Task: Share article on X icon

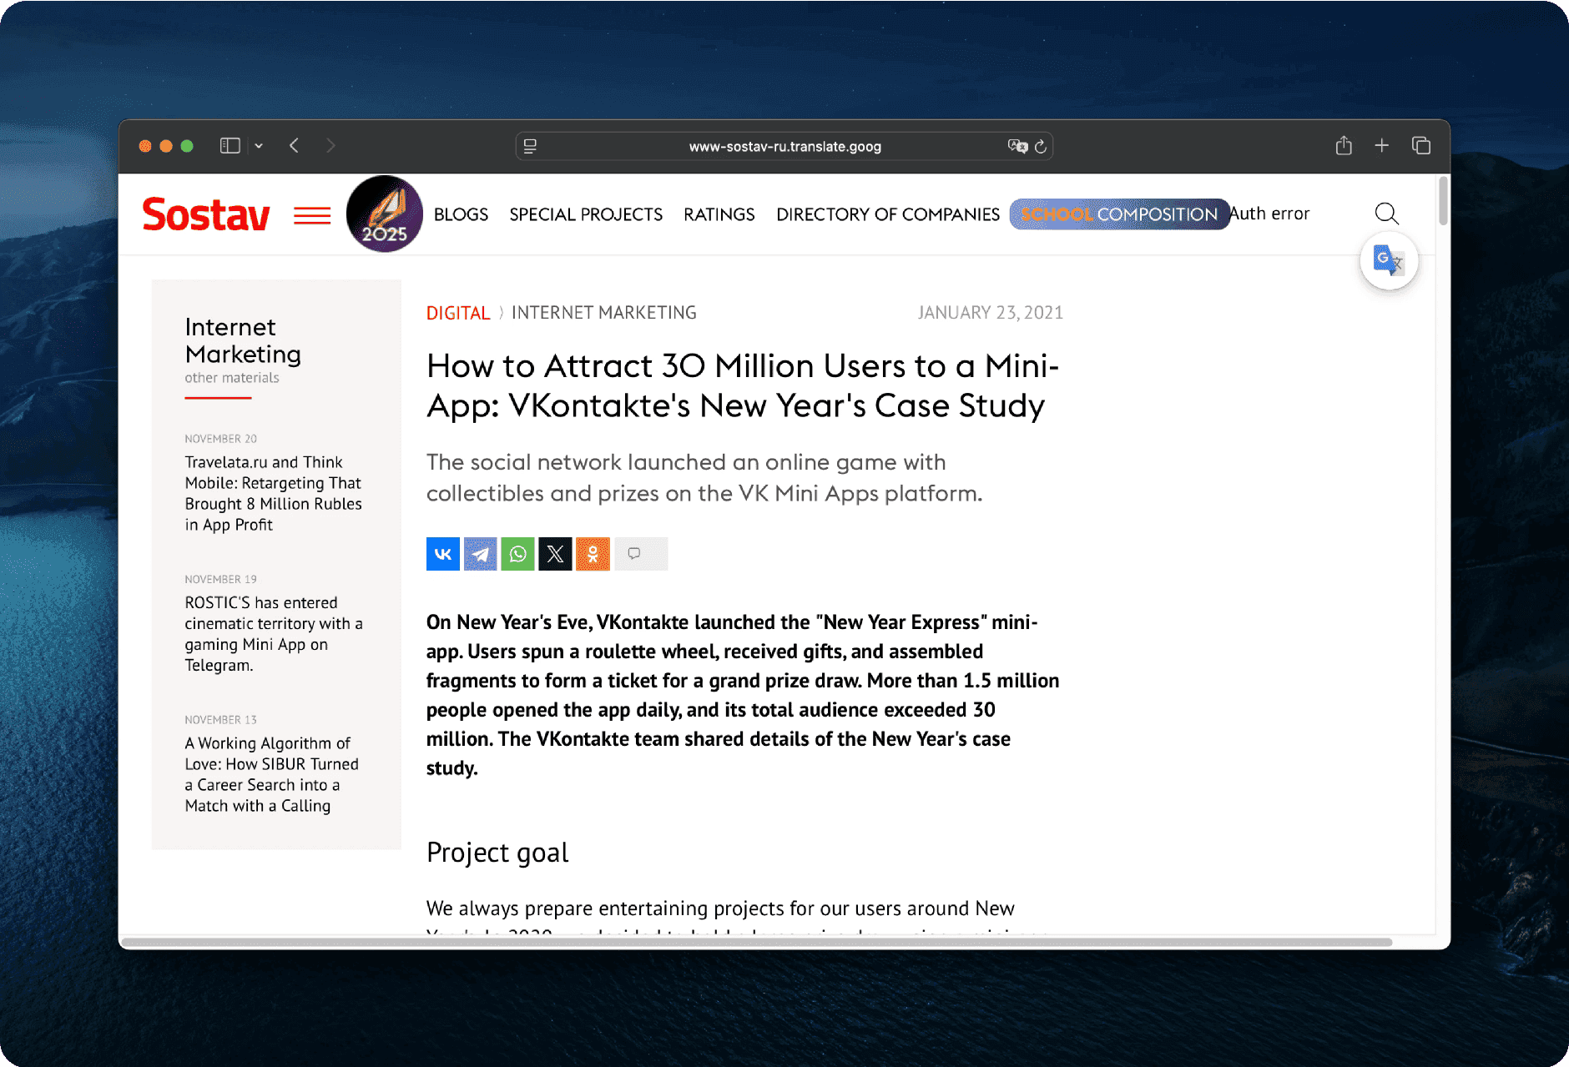Action: (x=555, y=554)
